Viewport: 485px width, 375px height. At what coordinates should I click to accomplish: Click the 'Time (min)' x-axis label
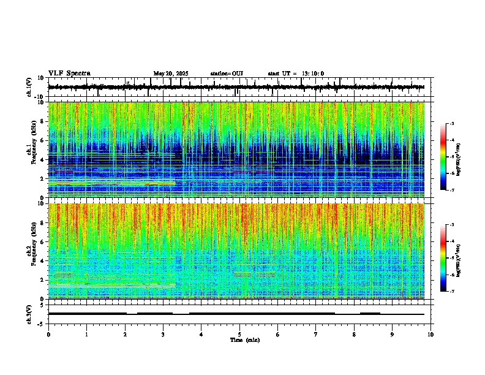click(x=245, y=340)
